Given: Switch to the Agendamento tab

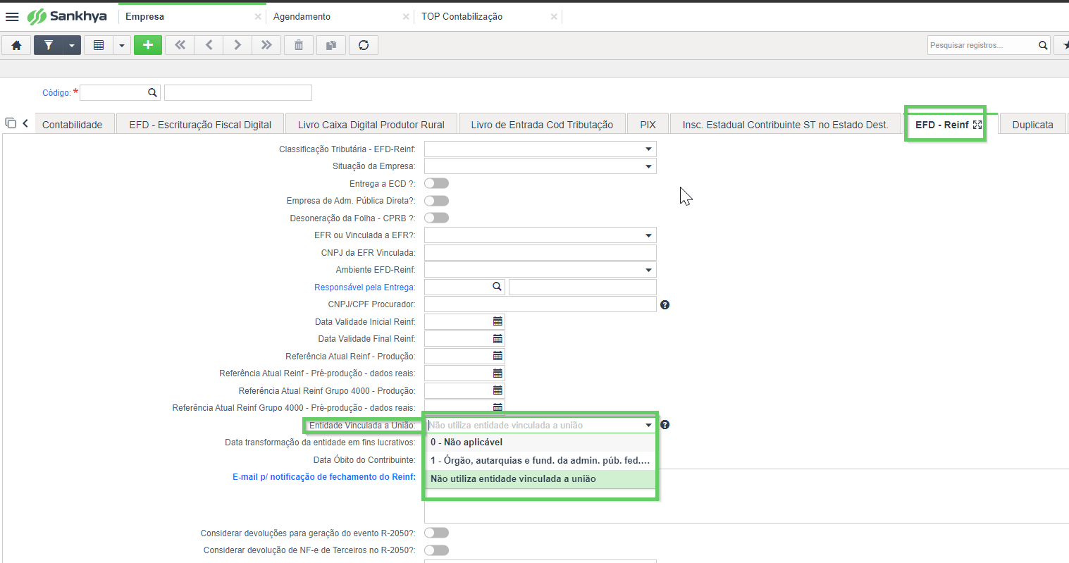Looking at the screenshot, I should tap(302, 17).
